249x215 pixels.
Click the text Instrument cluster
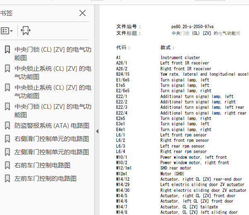pyautogui.click(x=180, y=57)
